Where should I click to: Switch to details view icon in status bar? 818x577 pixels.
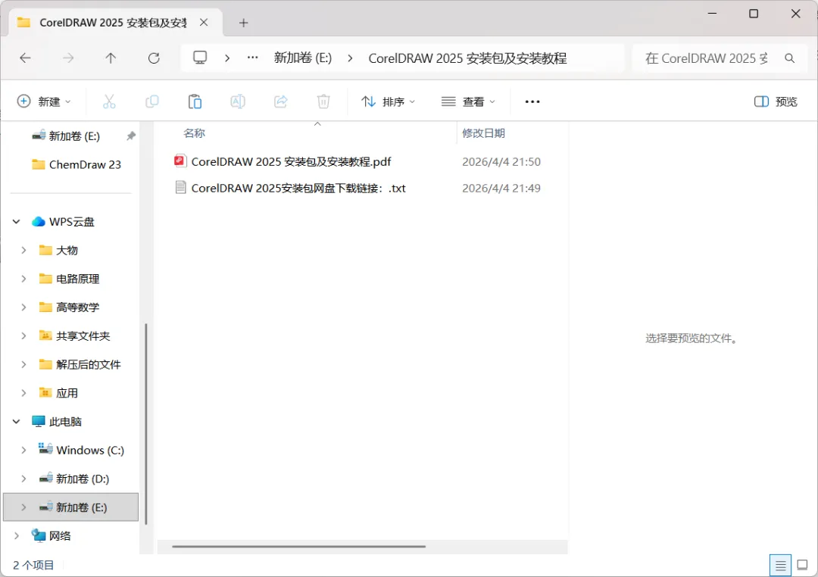pyautogui.click(x=780, y=565)
